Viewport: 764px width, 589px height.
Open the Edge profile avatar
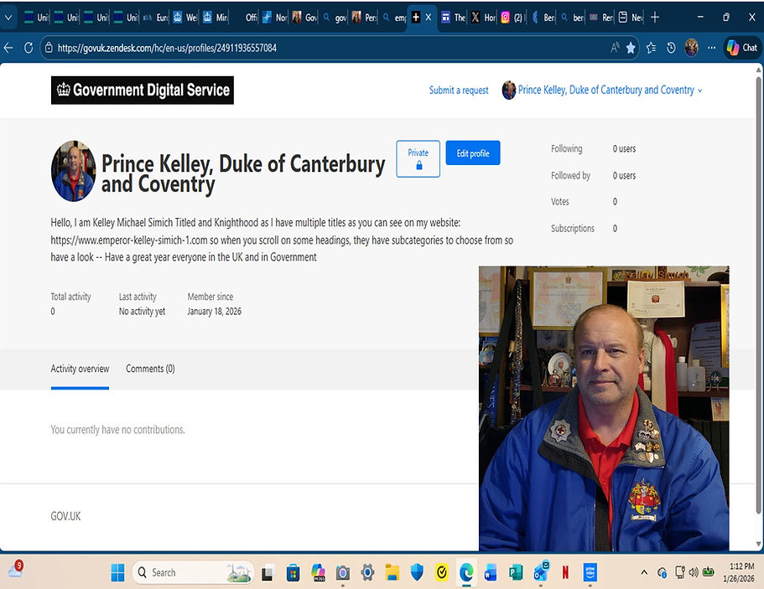(x=691, y=48)
